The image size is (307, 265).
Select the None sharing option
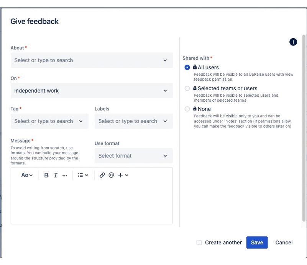click(187, 109)
